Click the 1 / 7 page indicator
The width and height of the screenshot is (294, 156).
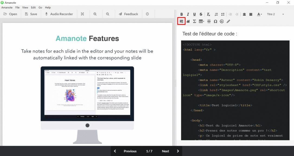click(x=149, y=151)
